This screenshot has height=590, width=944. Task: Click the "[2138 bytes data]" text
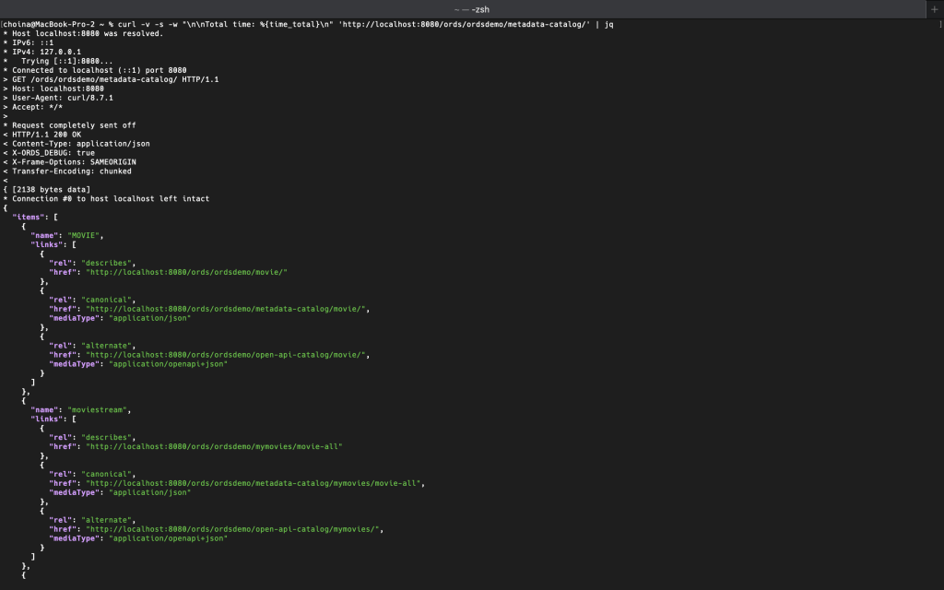52,190
